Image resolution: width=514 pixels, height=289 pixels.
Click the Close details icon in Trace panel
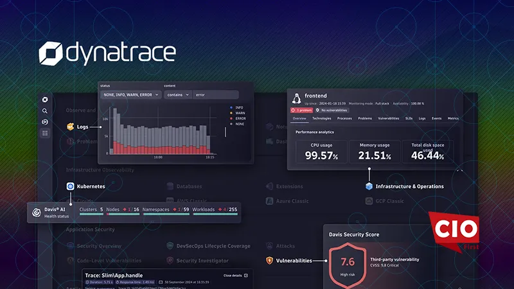click(x=246, y=276)
